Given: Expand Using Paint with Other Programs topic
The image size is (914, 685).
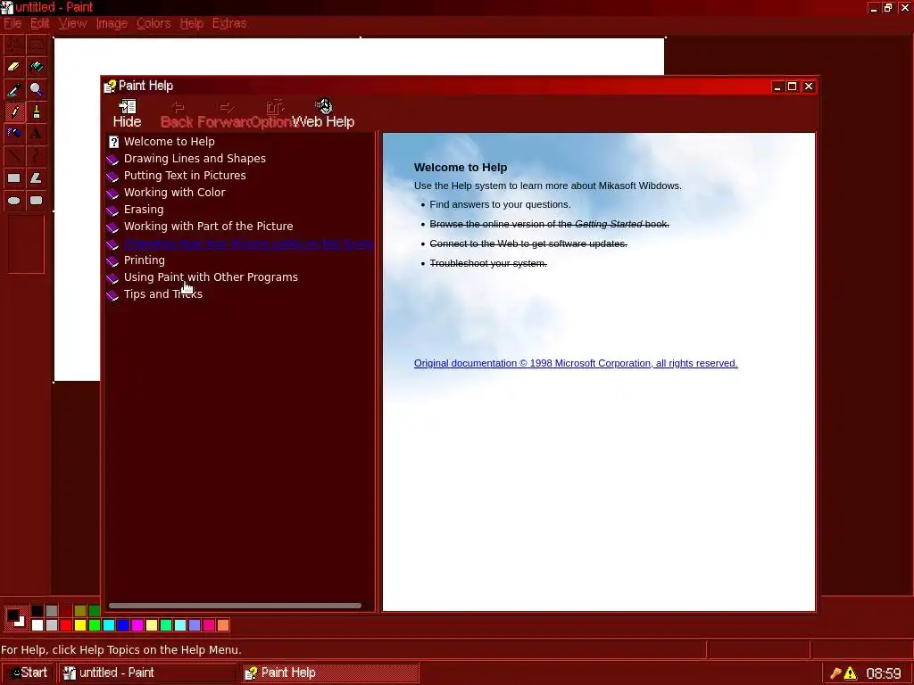Looking at the screenshot, I should [x=211, y=277].
